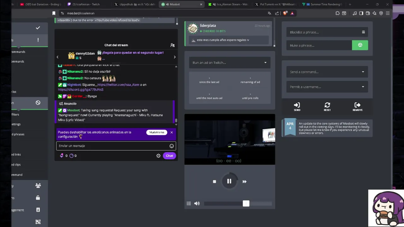This screenshot has width=404, height=227.
Task: Open the emoji picker in chat input
Action: [x=171, y=146]
